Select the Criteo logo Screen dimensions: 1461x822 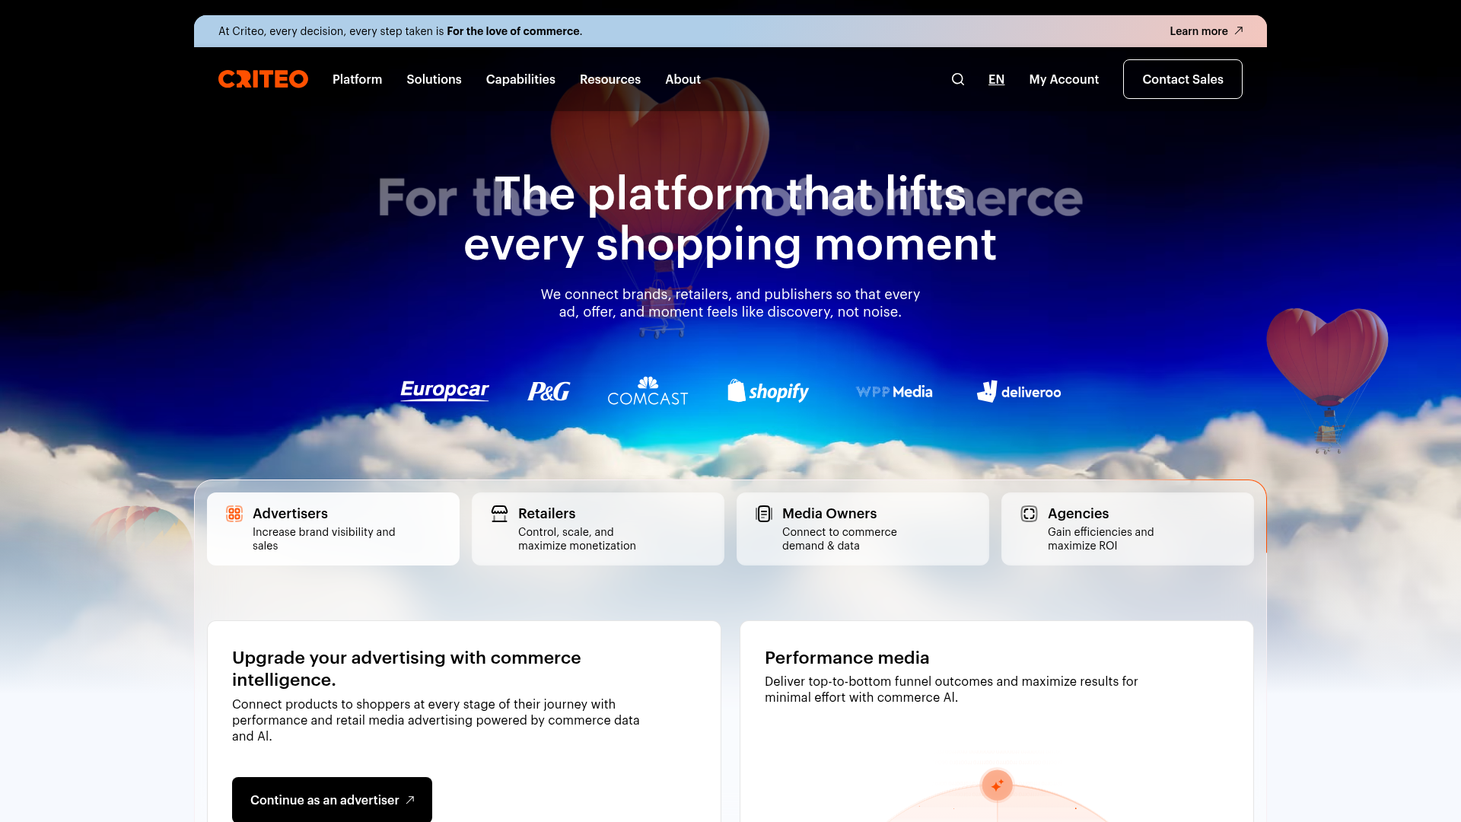[x=263, y=79]
